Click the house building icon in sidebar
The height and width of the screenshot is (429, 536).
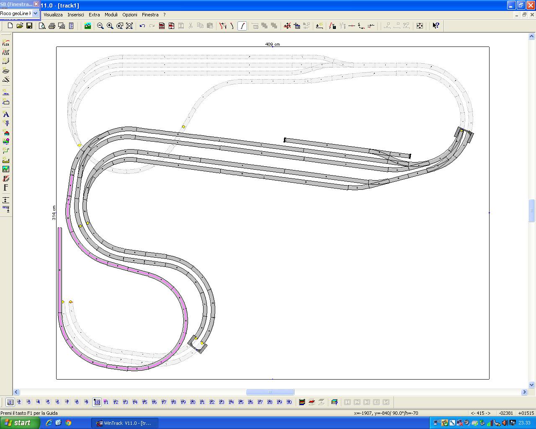(6, 132)
